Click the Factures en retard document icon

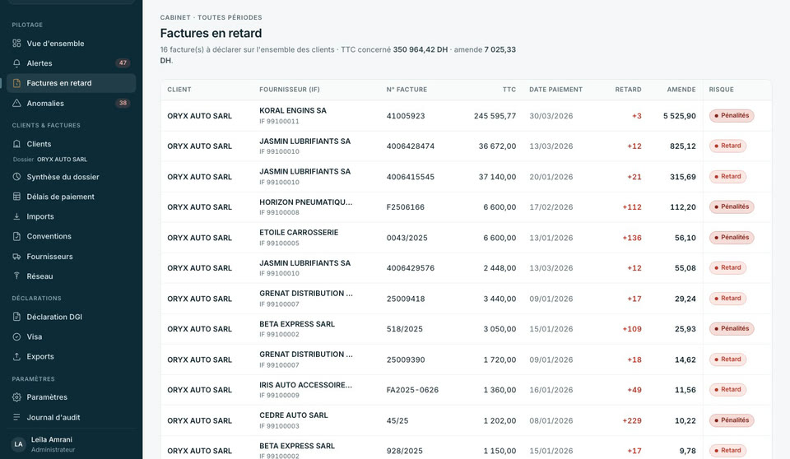click(16, 83)
